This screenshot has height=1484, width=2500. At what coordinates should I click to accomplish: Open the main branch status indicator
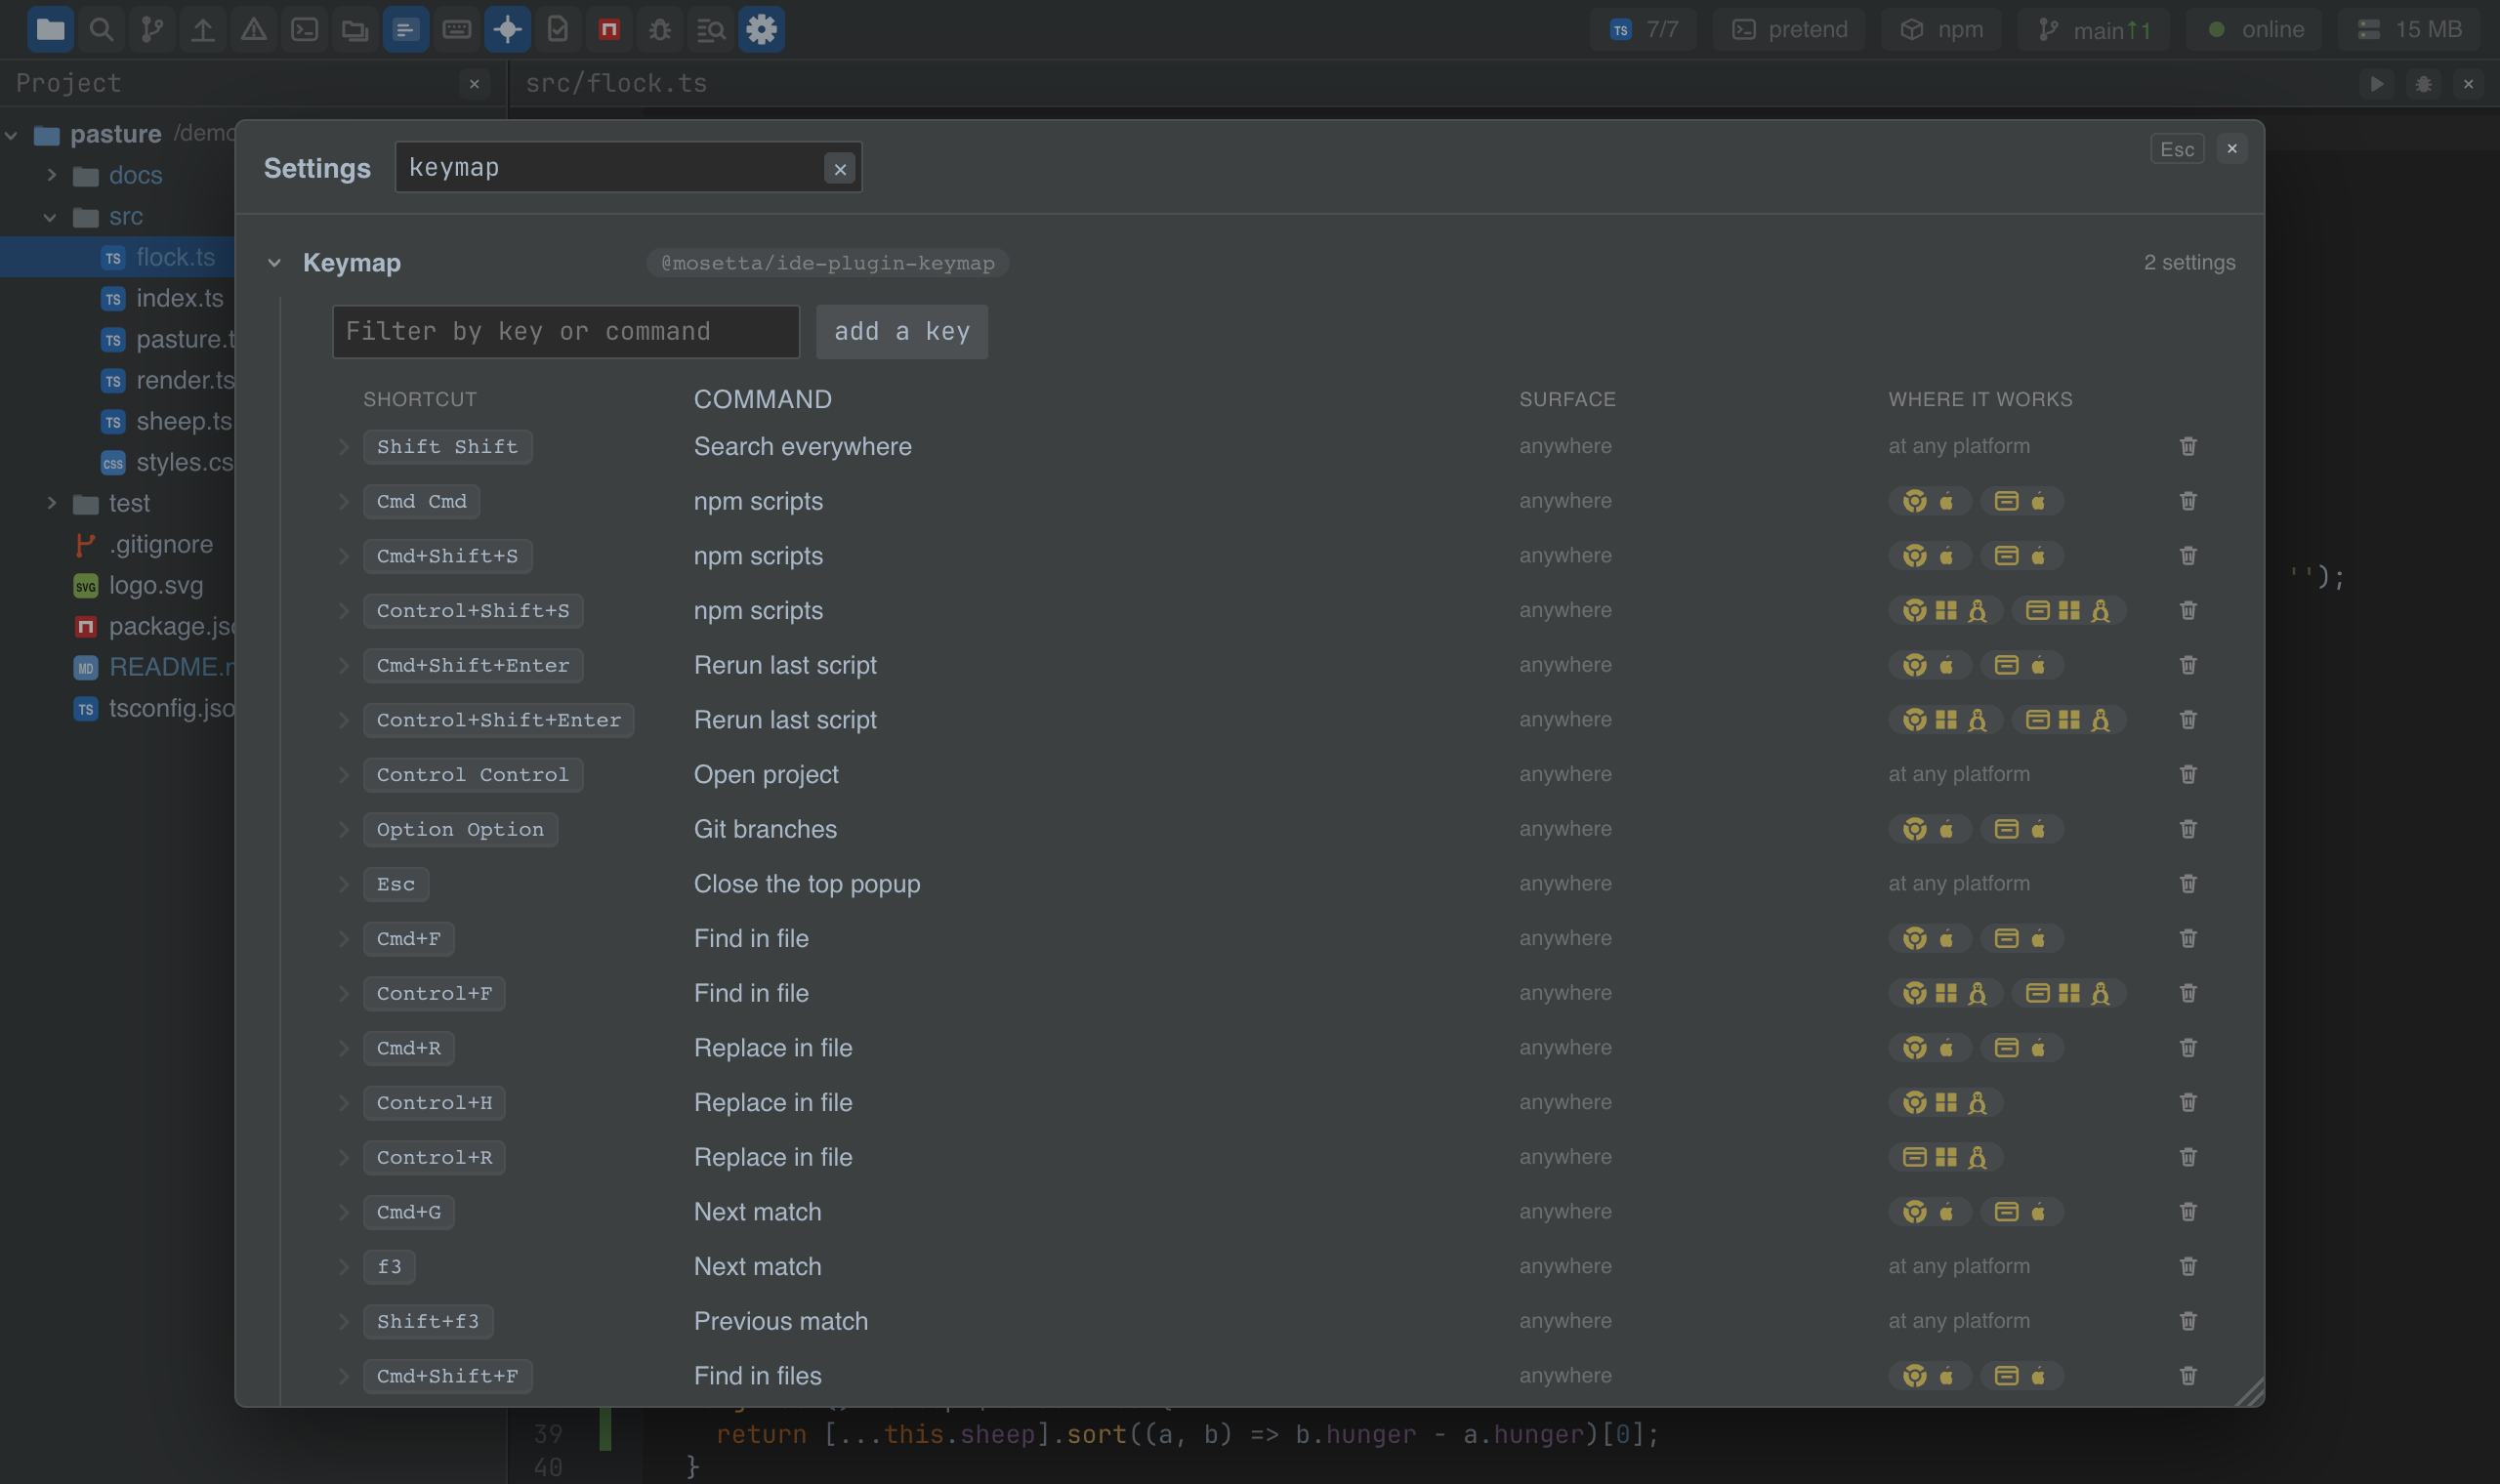pos(2093,29)
